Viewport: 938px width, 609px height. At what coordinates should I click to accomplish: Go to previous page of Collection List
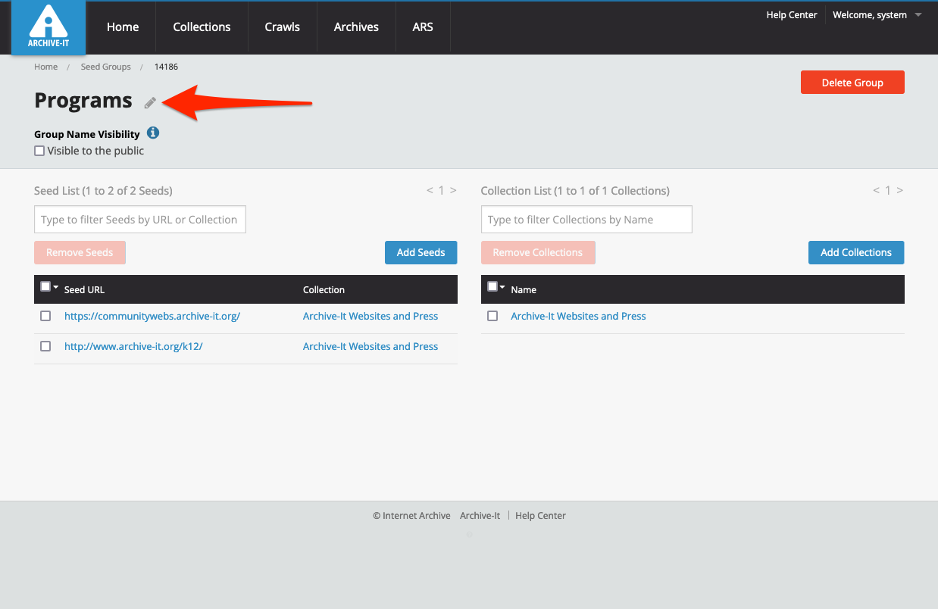click(876, 191)
